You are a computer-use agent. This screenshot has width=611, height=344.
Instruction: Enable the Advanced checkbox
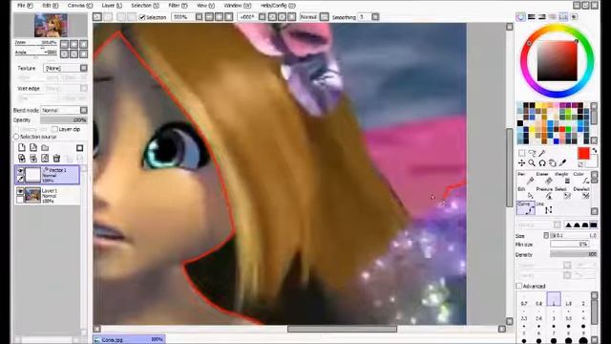click(x=519, y=286)
